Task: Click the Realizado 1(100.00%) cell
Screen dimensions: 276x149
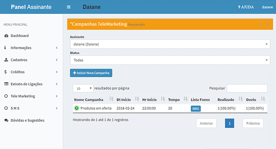Action: pyautogui.click(x=227, y=108)
